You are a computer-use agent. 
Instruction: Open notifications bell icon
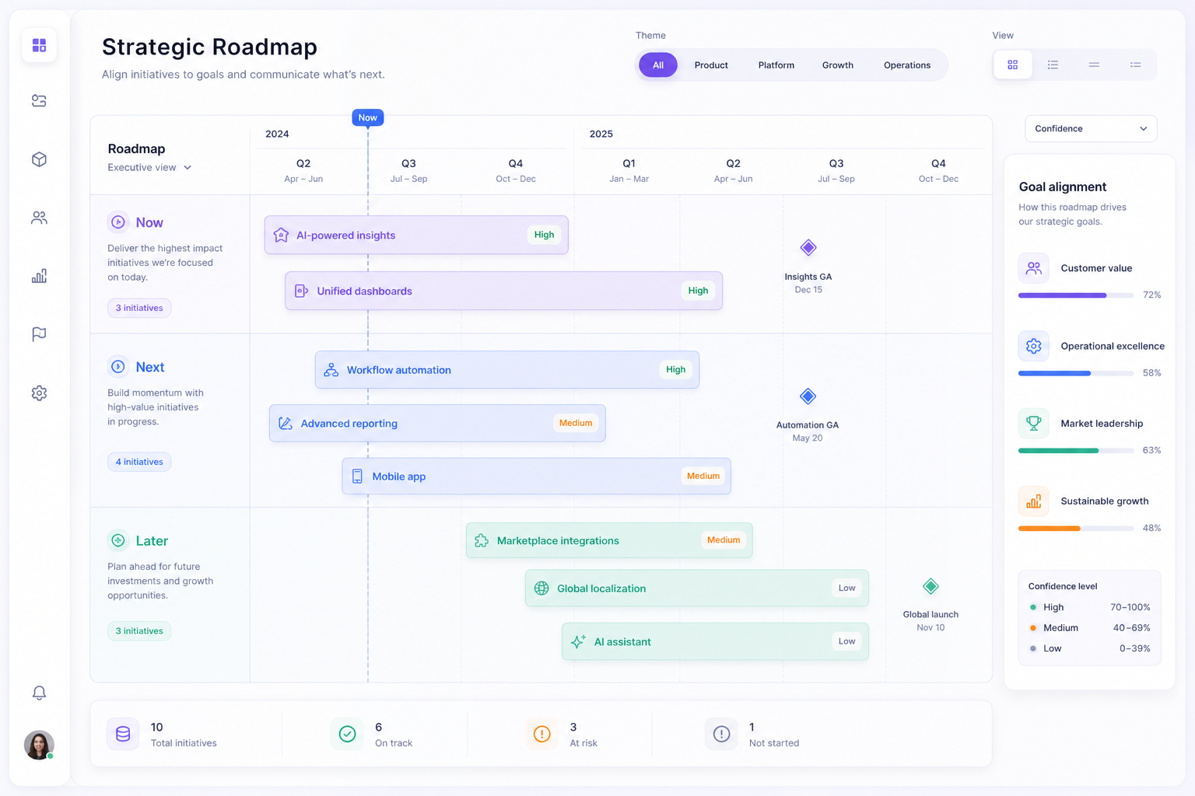39,693
